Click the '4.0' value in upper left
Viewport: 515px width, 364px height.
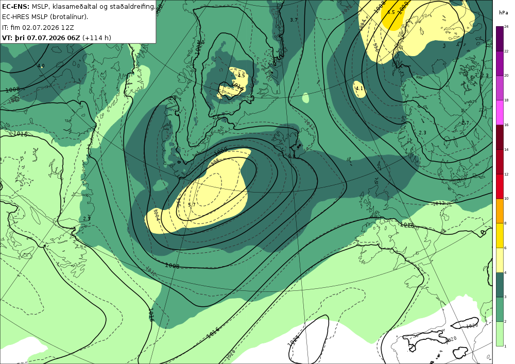[x=41, y=66]
